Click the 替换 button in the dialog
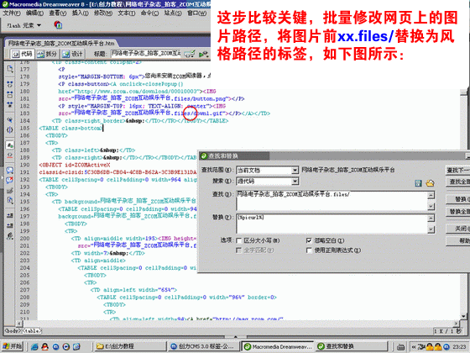Viewport: 470px width, 353px height. click(x=457, y=199)
